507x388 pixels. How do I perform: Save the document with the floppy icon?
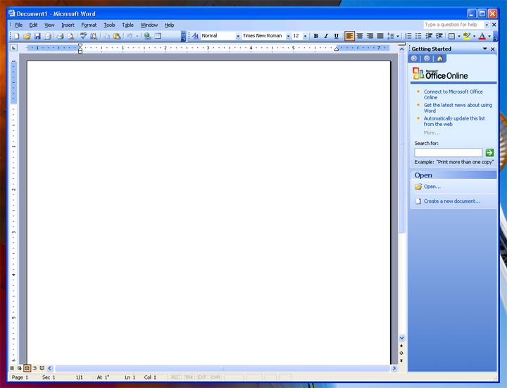pos(37,36)
